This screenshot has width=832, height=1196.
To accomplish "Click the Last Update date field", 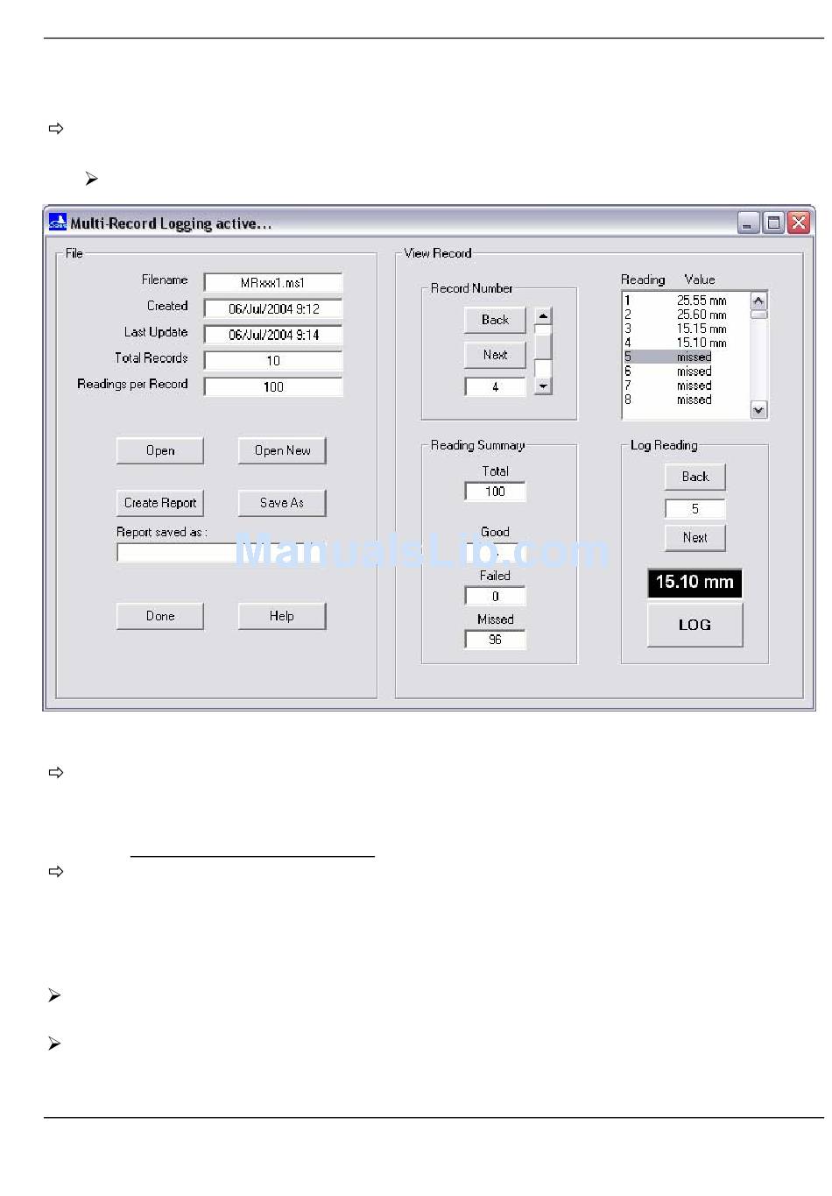I will (x=273, y=335).
